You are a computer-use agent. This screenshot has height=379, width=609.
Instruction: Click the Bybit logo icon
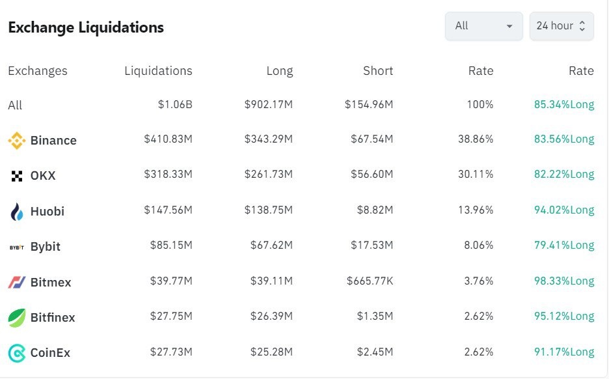point(16,247)
